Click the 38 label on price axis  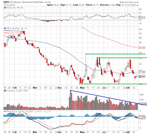(140, 43)
